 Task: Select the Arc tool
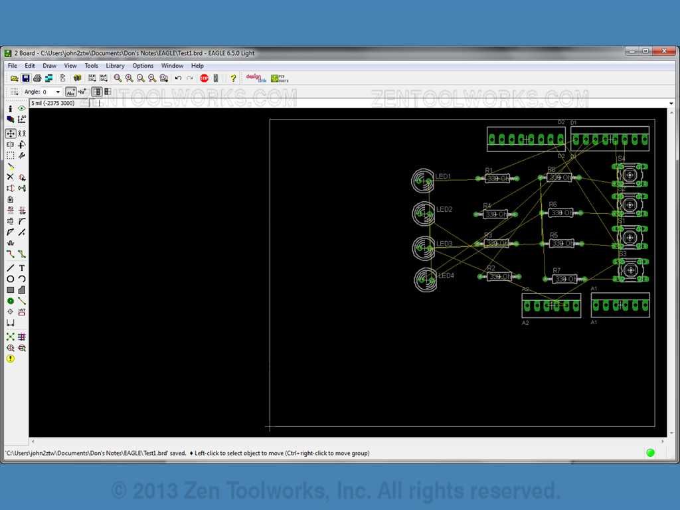(x=22, y=279)
